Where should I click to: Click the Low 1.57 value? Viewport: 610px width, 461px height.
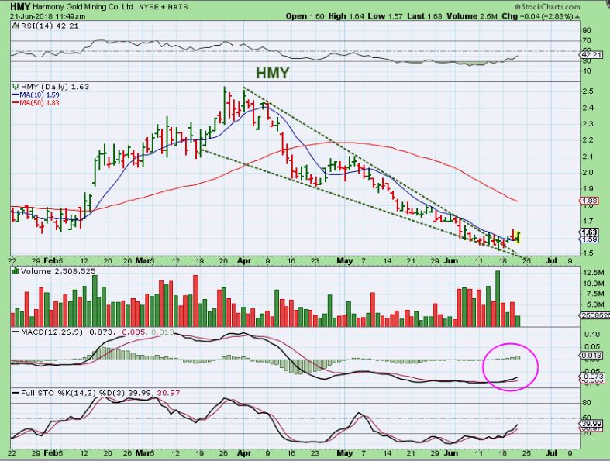pos(385,16)
